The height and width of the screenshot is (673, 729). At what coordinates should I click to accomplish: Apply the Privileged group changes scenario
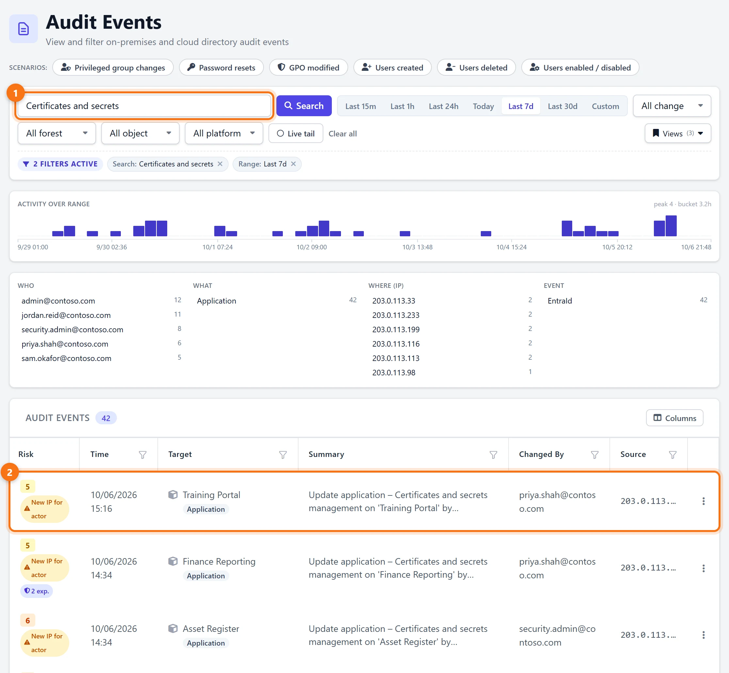coord(113,68)
